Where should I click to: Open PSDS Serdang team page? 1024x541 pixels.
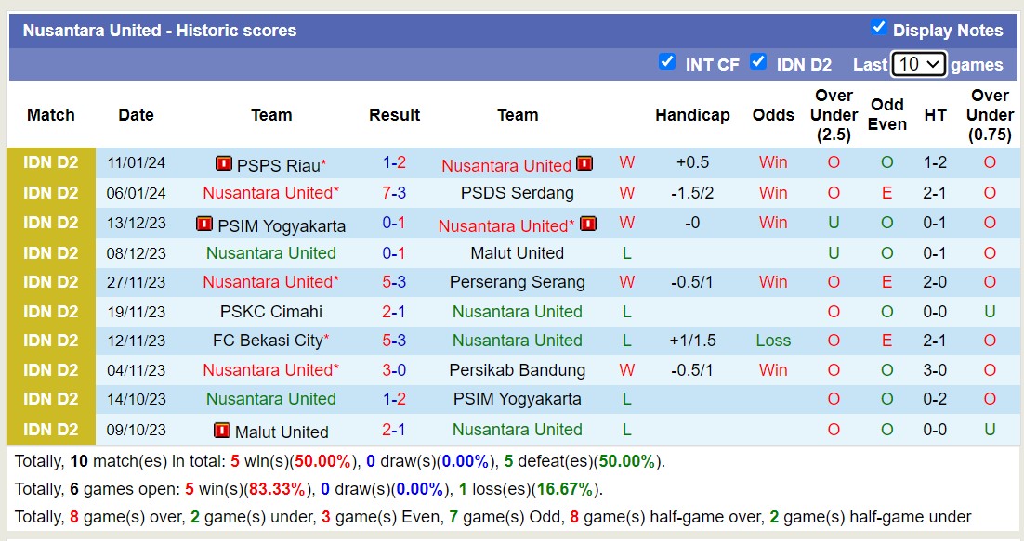pos(518,193)
